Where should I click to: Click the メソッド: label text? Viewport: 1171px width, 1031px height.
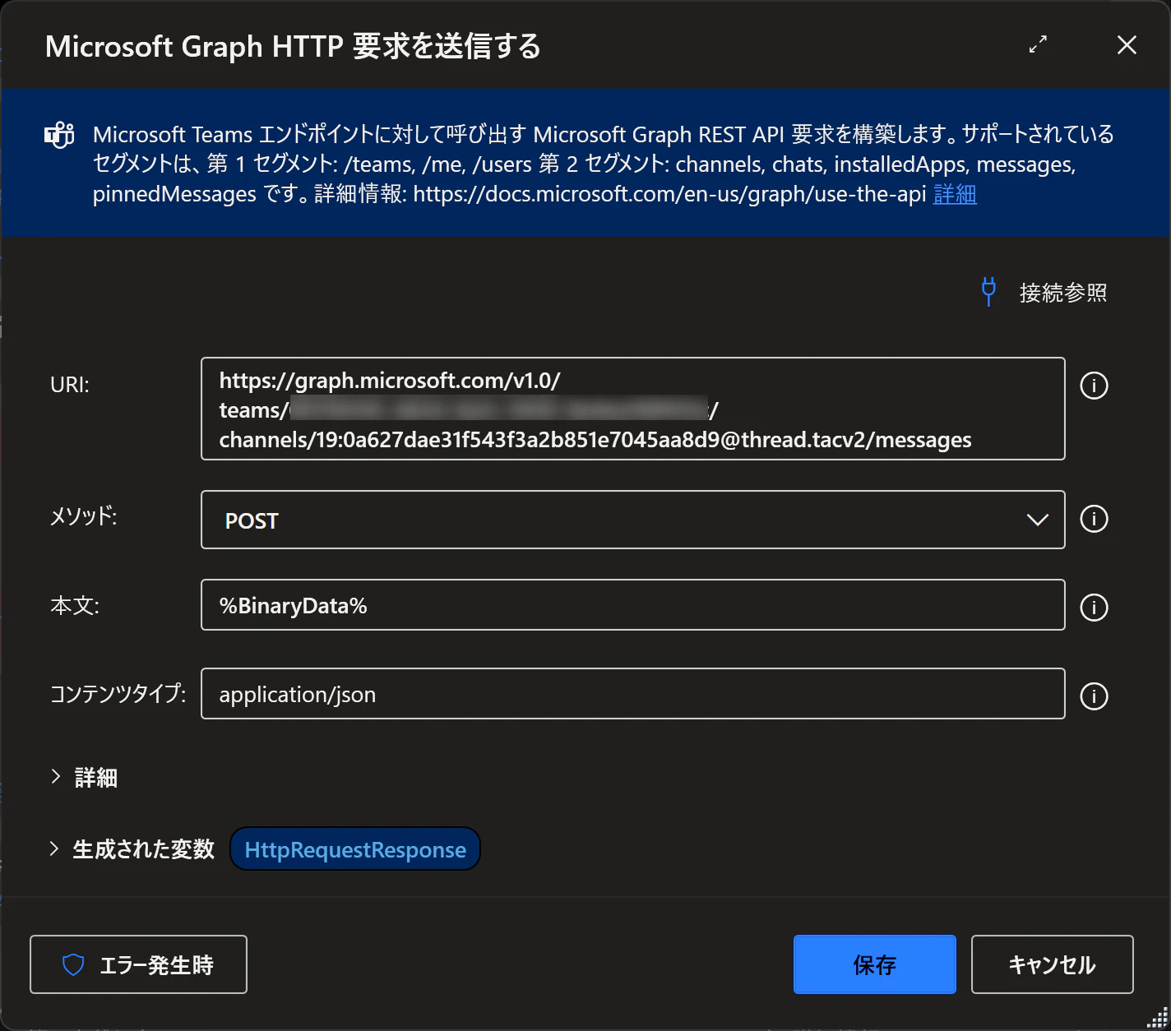(x=84, y=516)
